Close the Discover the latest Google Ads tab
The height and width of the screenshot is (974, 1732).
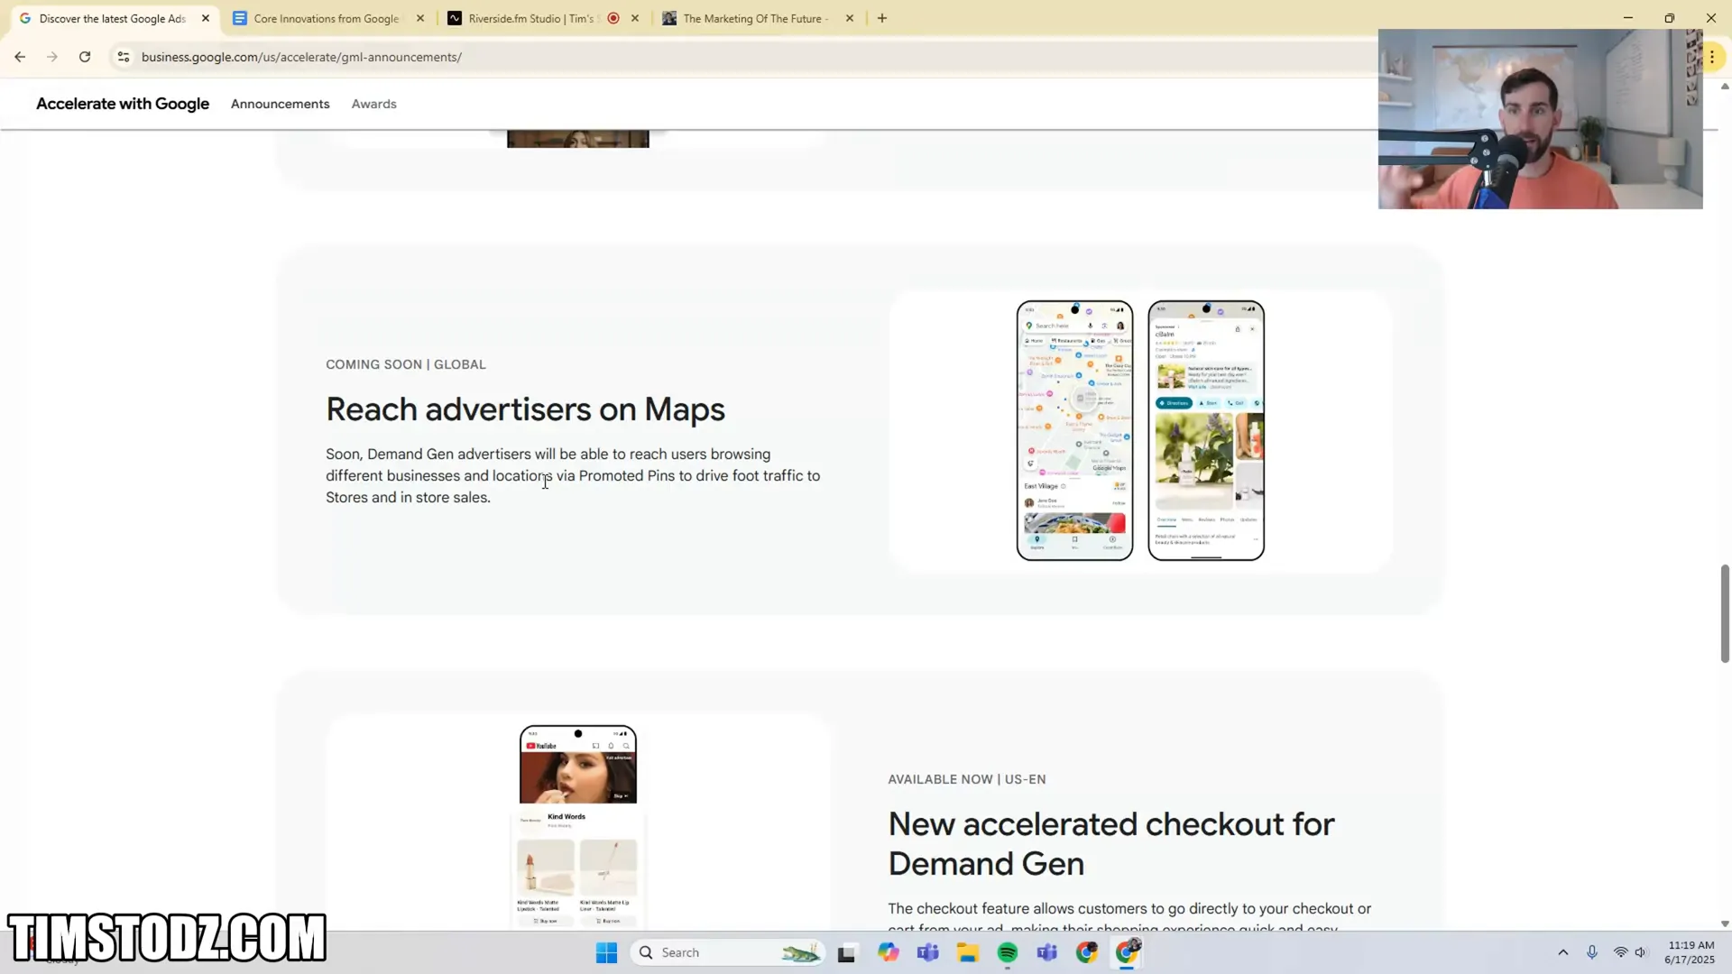tap(206, 18)
